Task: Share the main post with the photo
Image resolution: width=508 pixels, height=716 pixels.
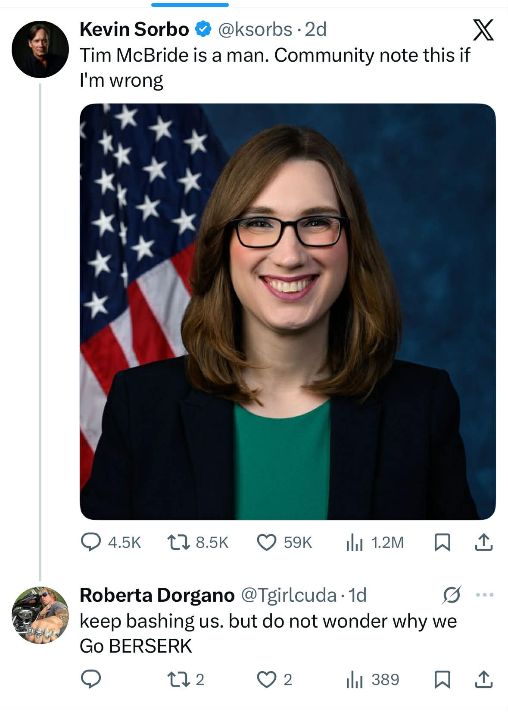Action: pos(483,542)
